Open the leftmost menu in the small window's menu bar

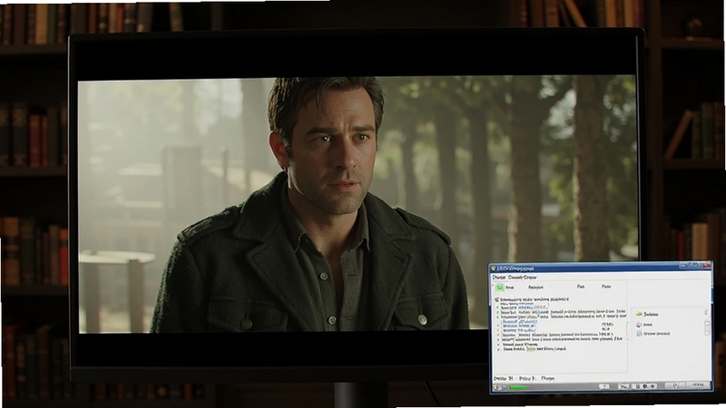[x=498, y=277]
